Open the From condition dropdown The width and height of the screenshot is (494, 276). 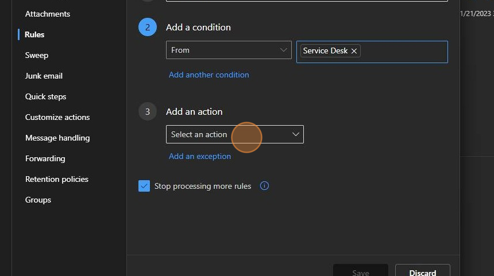pos(229,50)
